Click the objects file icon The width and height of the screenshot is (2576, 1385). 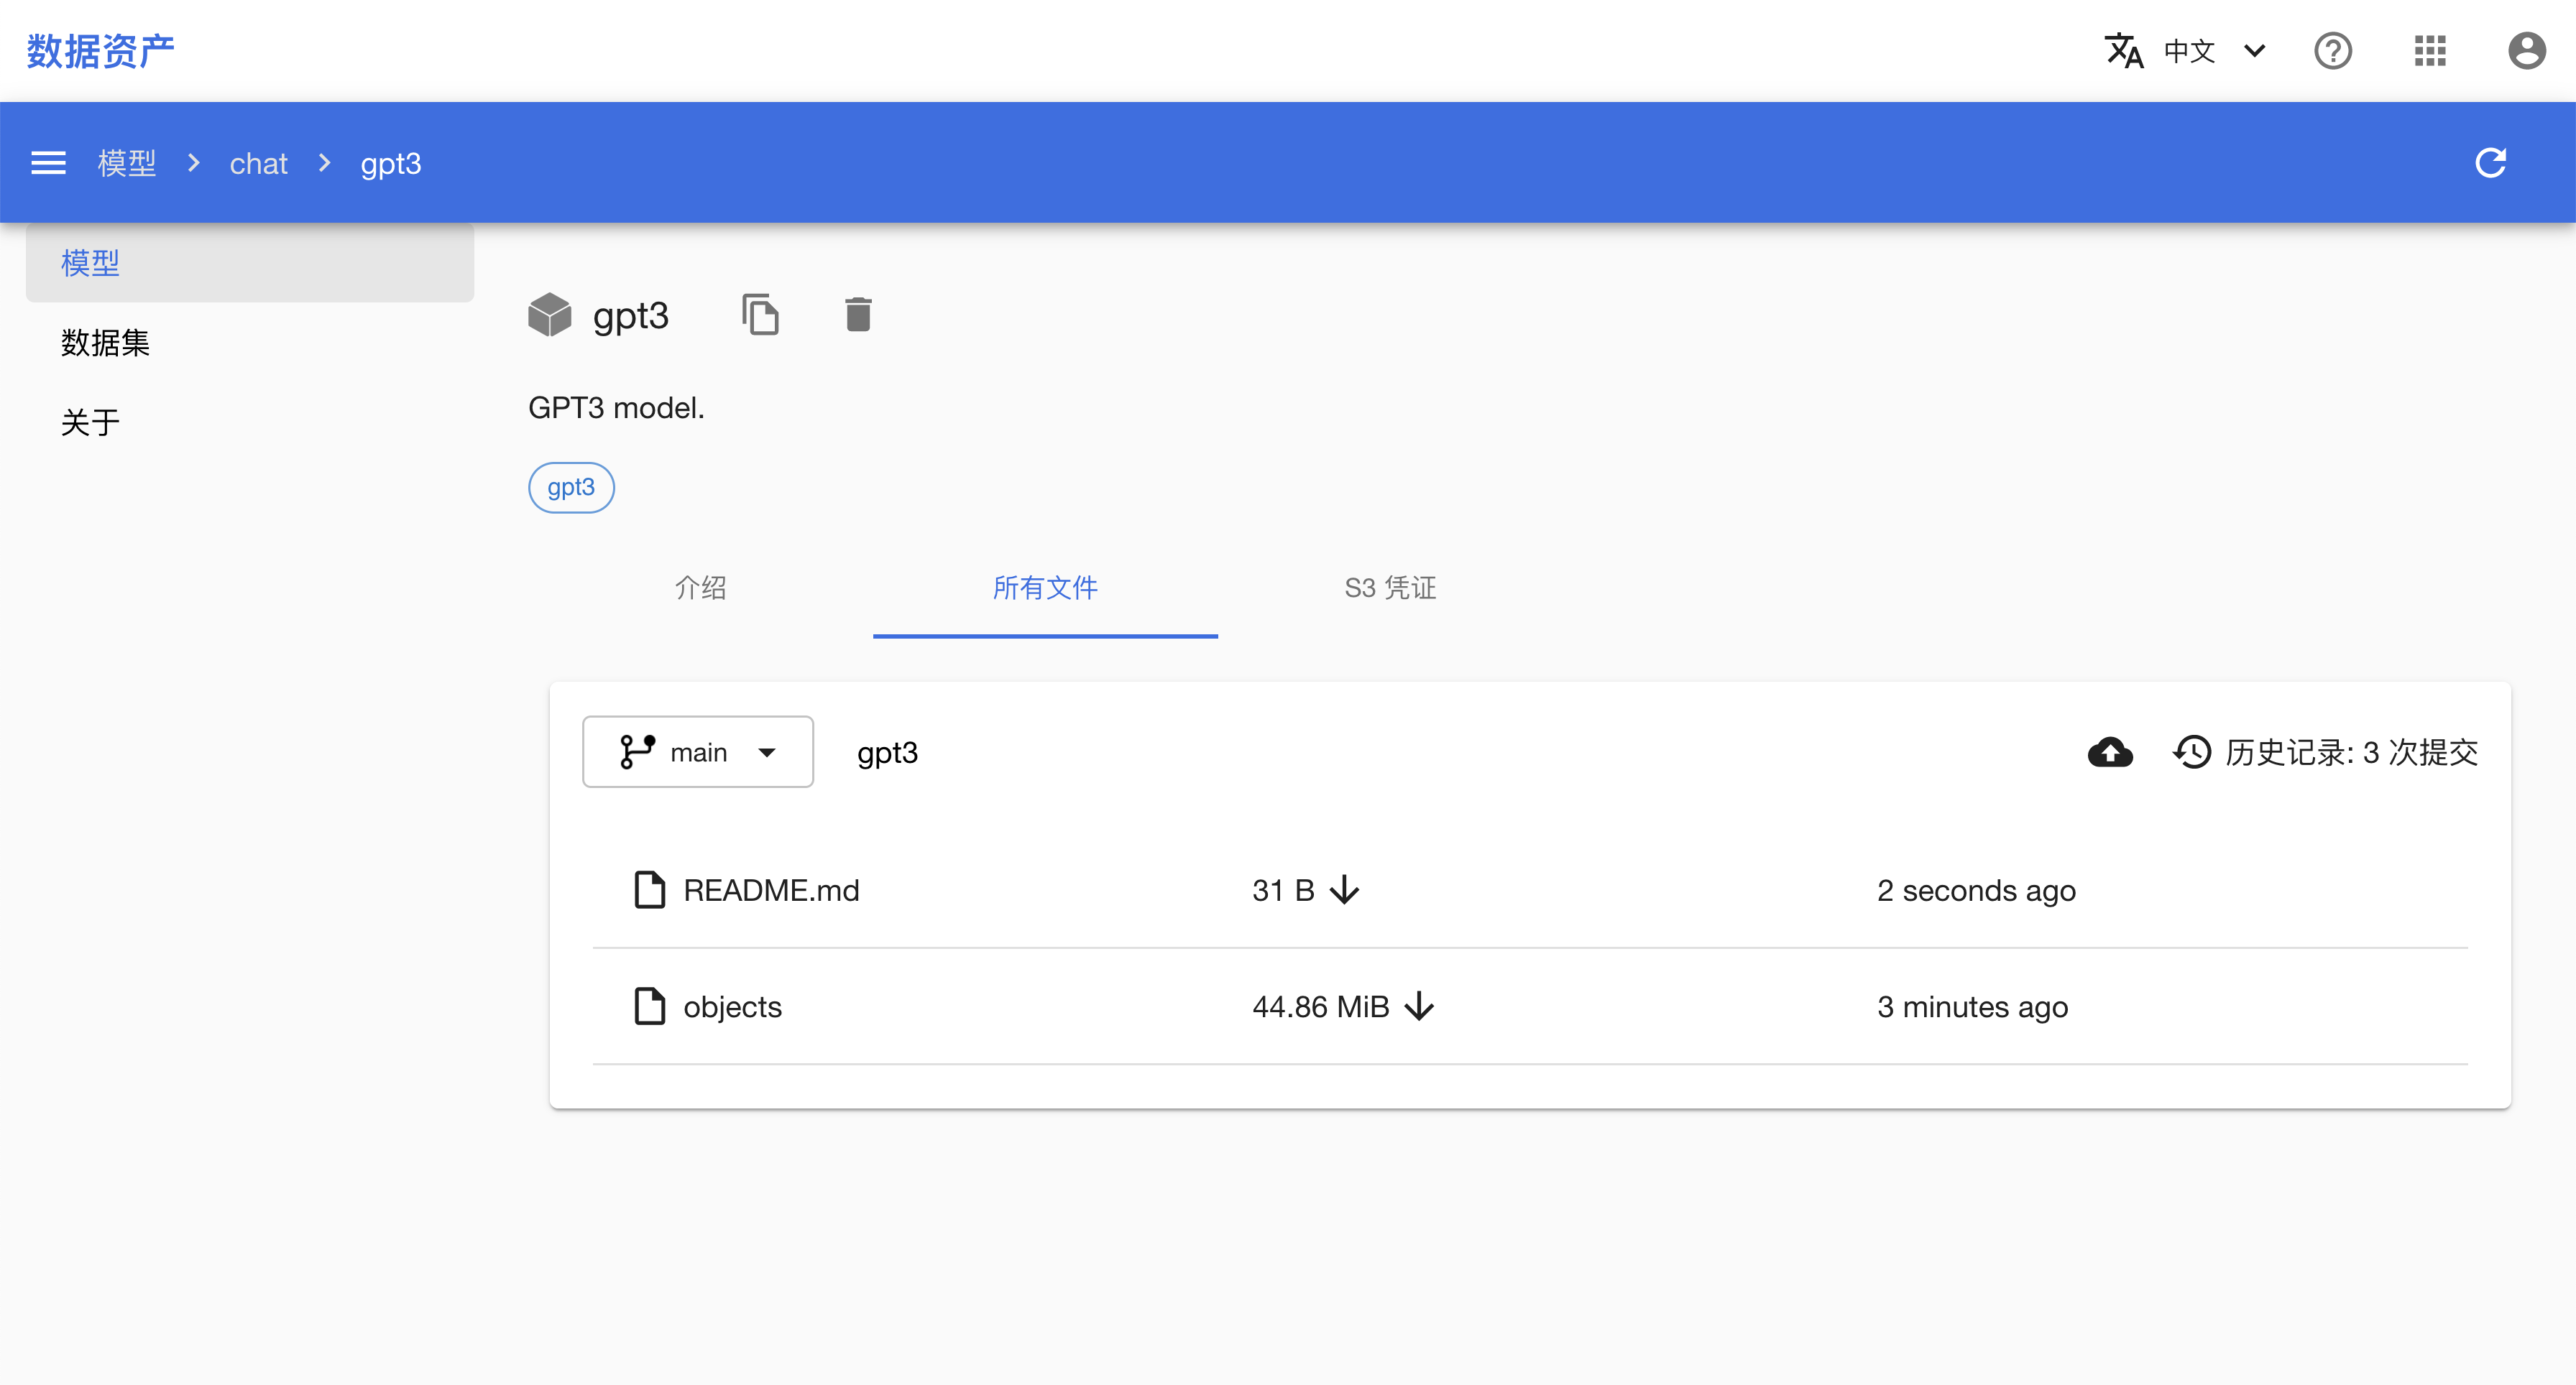click(x=650, y=1007)
